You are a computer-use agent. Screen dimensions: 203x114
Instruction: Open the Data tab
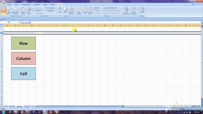tap(45, 4)
